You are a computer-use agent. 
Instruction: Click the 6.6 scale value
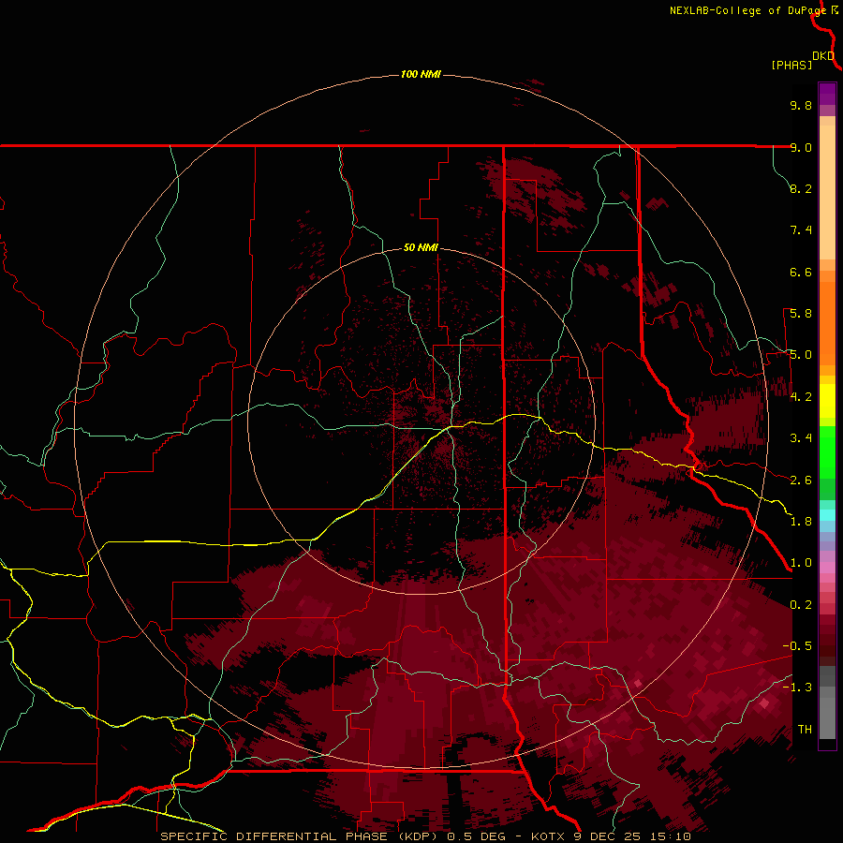(801, 272)
